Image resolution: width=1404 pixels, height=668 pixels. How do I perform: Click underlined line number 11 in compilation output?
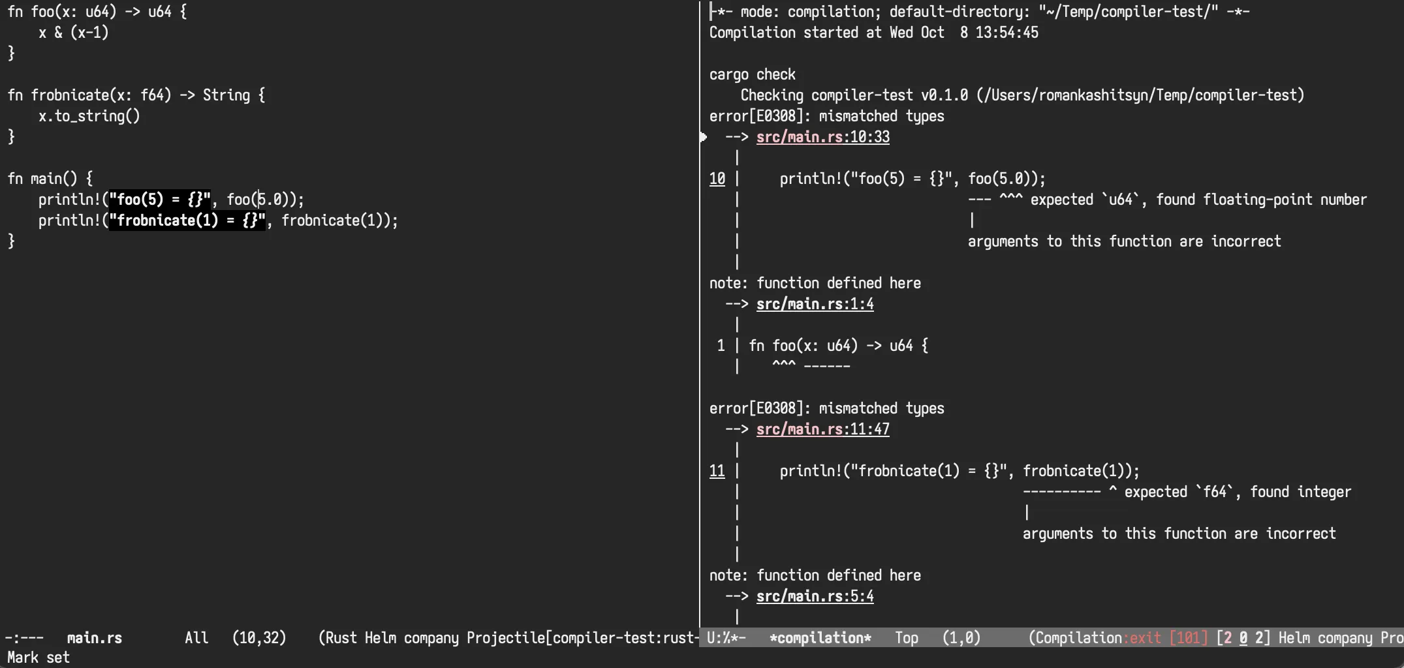717,471
